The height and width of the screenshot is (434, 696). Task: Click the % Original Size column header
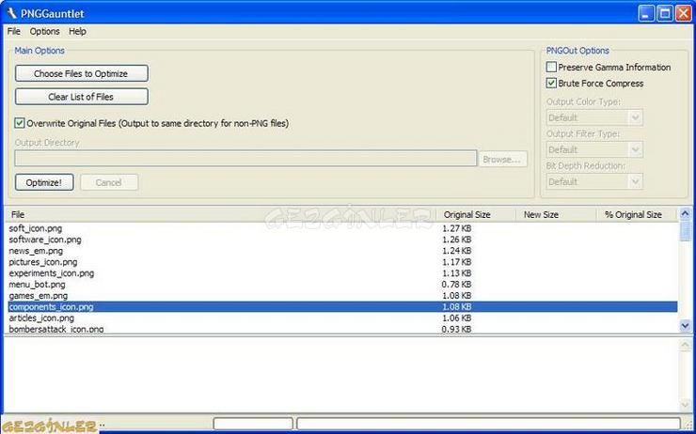[x=637, y=214]
